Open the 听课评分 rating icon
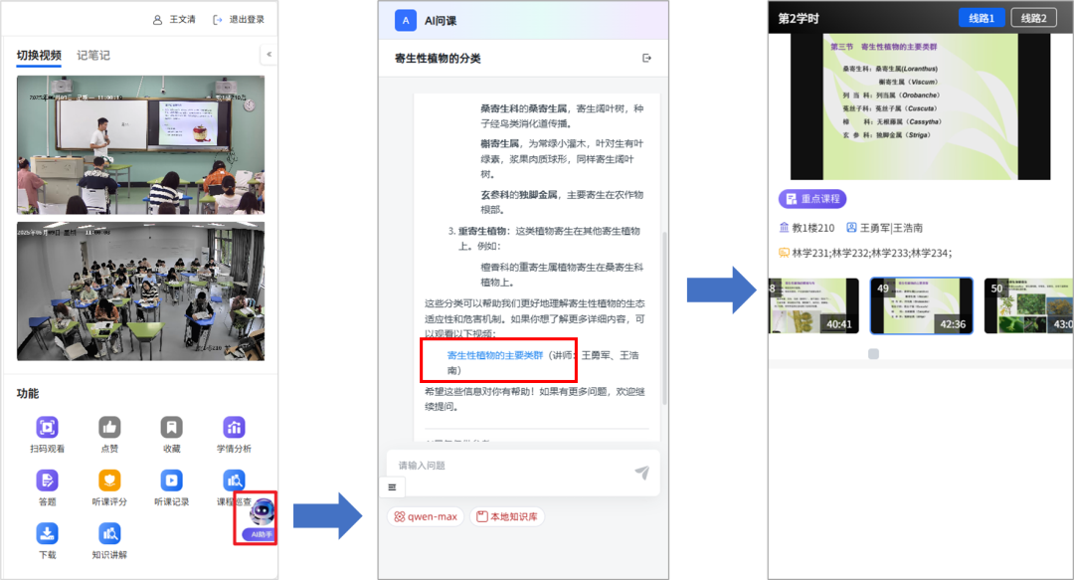This screenshot has height=580, width=1074. [109, 482]
